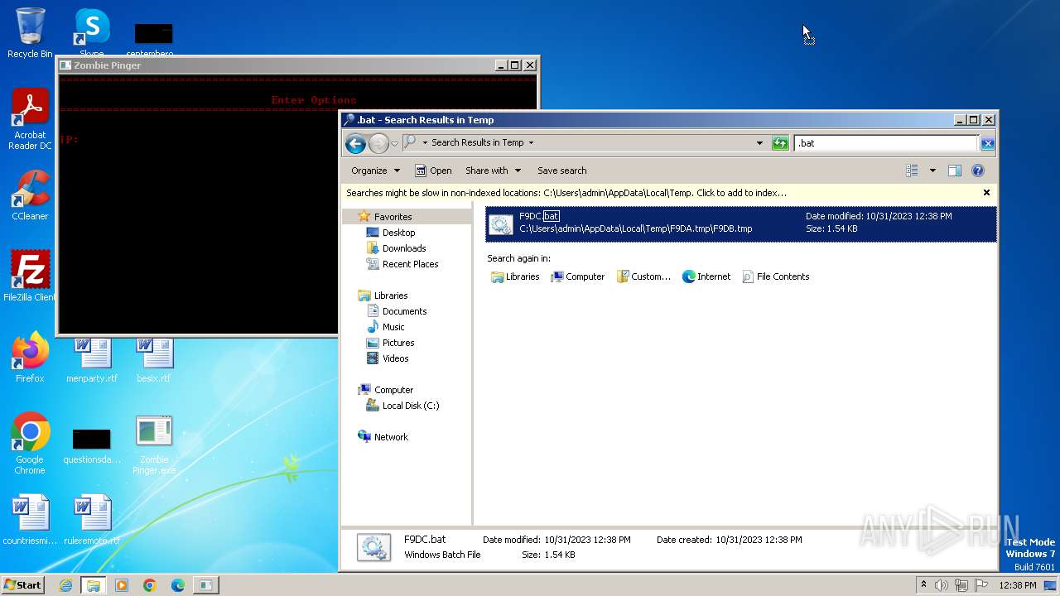Change view using the view icon

[x=912, y=171]
